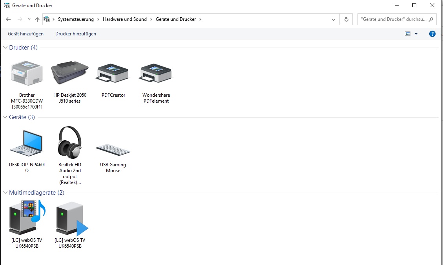This screenshot has width=443, height=265.
Task: Go up one level with the up arrow
Action: (x=37, y=19)
